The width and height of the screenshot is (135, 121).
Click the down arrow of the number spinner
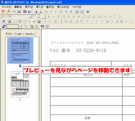20,27
